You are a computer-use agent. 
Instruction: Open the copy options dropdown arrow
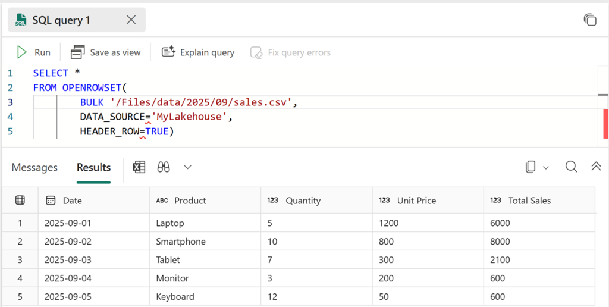click(546, 168)
